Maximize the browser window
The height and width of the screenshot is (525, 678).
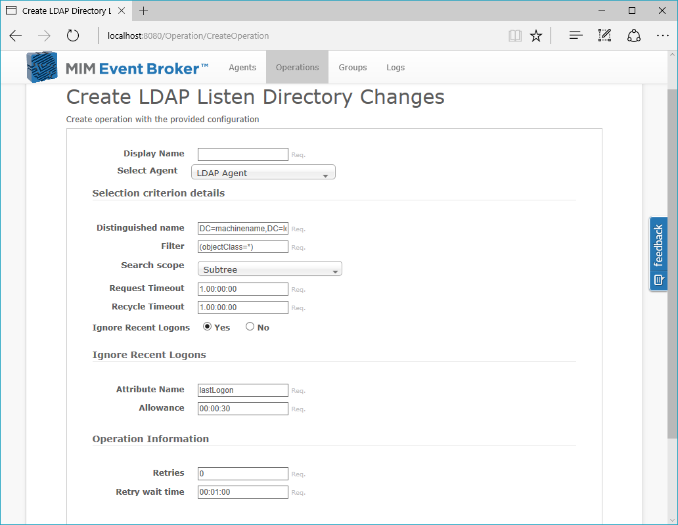pos(632,11)
